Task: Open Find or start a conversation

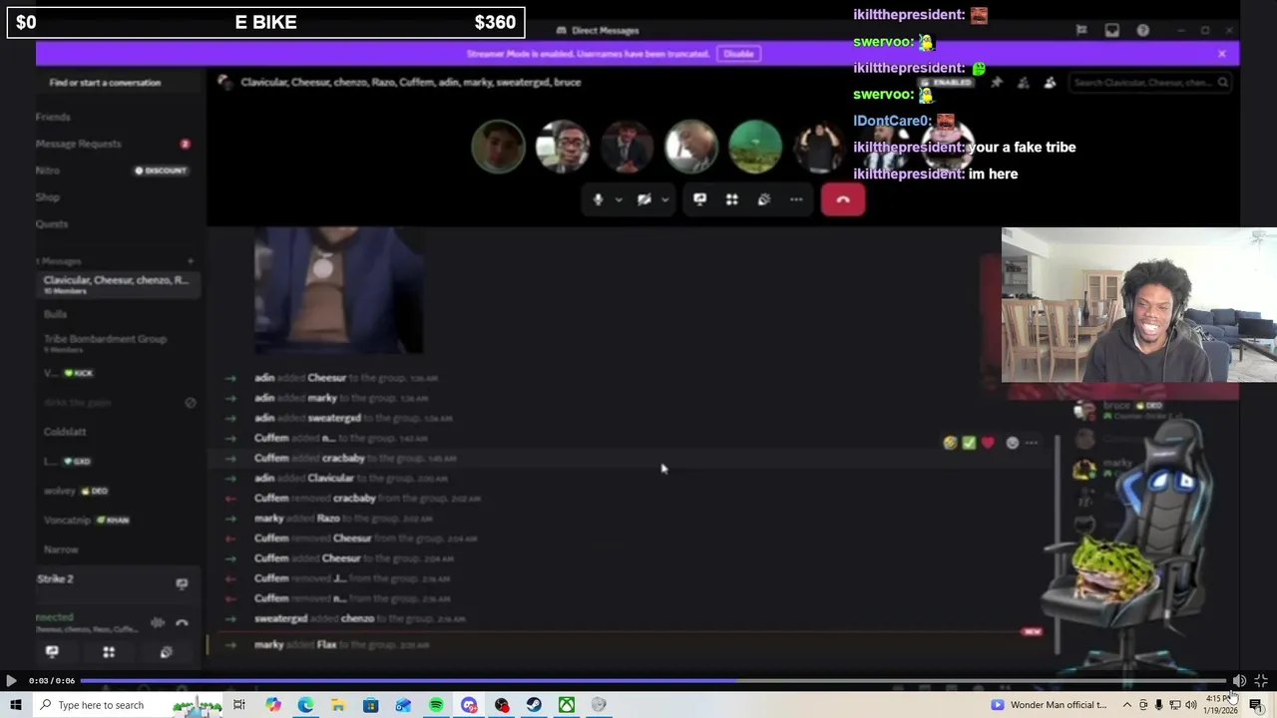Action: pyautogui.click(x=120, y=83)
